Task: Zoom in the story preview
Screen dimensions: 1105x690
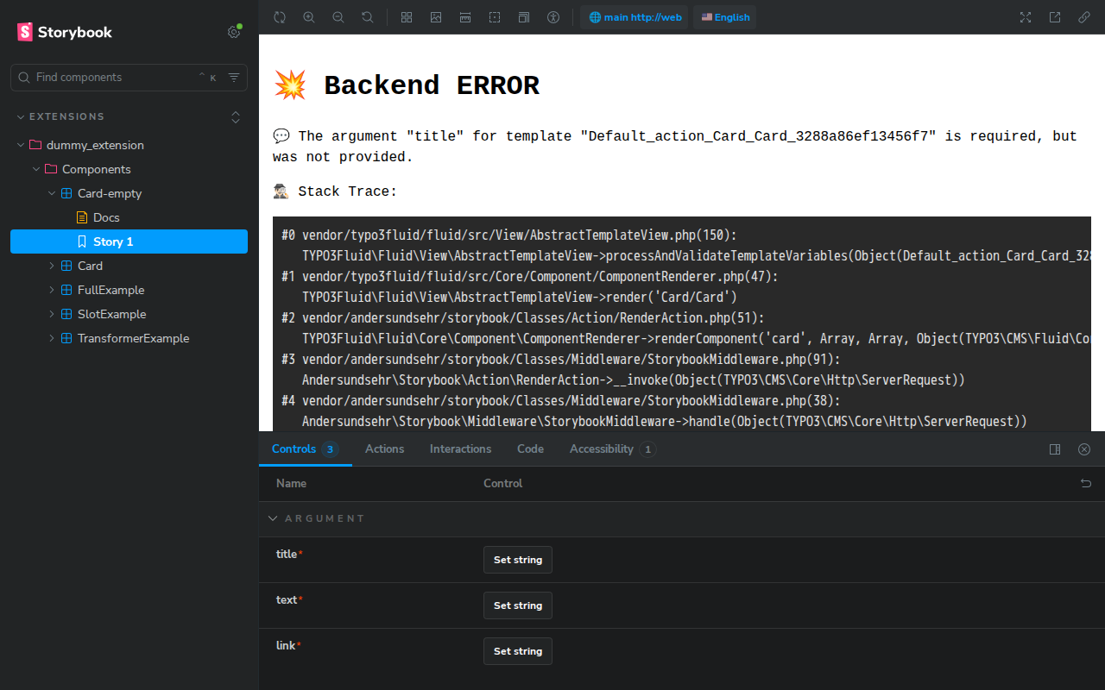Action: coord(309,17)
